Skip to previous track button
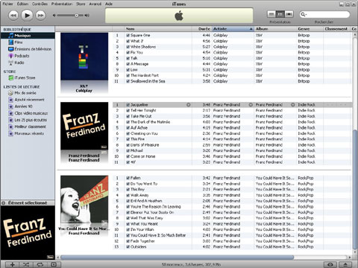 [13, 16]
